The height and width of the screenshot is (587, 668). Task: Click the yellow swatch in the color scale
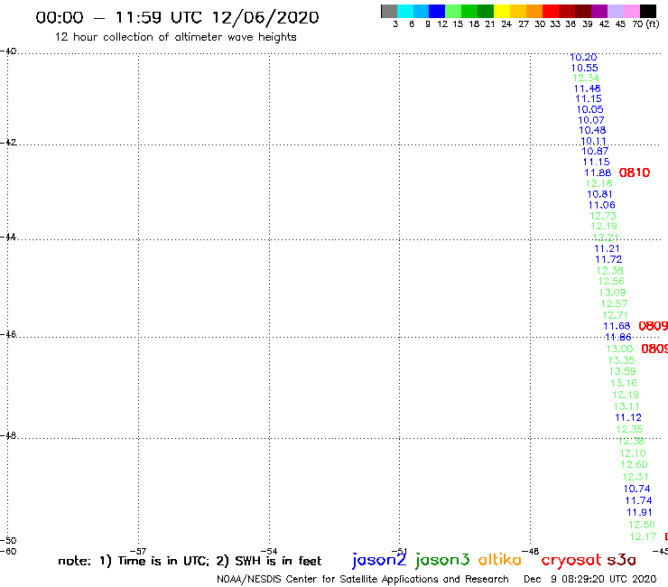click(502, 11)
